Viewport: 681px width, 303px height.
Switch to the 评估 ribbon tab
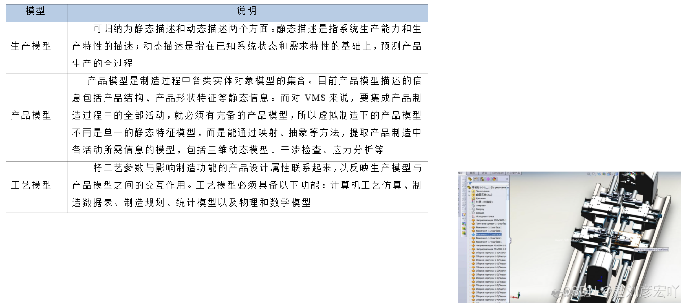(x=484, y=173)
